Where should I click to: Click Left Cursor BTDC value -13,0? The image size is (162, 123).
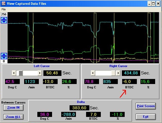[x=50, y=81]
